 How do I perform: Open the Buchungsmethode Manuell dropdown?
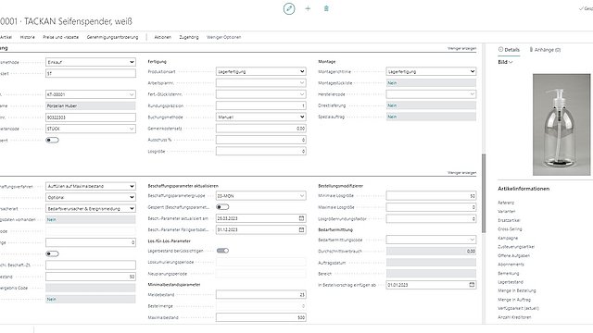261,117
